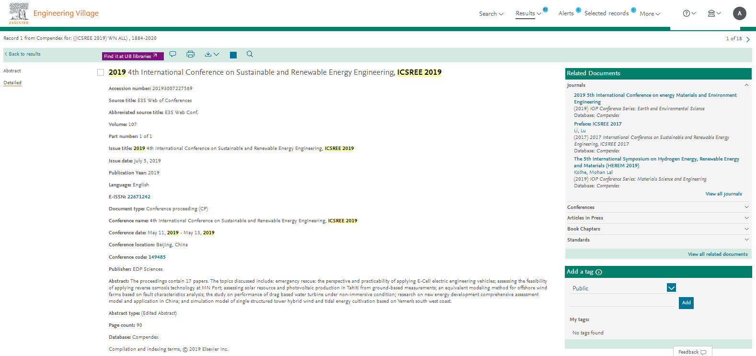Click the text 'No tags found'
This screenshot has height=356, width=756.
[x=588, y=333]
